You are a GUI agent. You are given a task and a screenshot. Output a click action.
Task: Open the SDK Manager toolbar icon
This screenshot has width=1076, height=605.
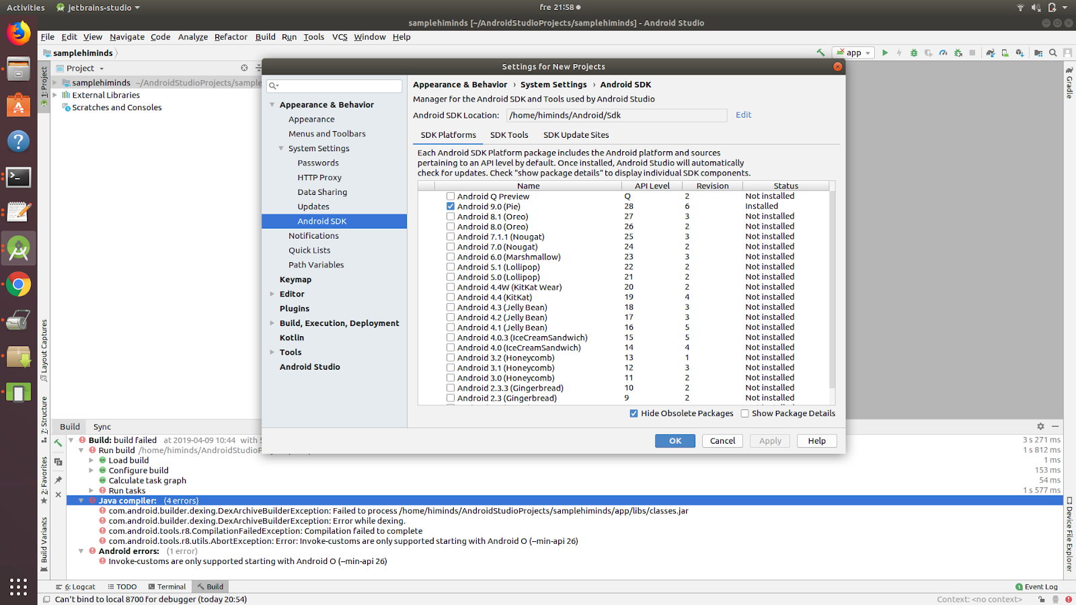pos(1020,52)
